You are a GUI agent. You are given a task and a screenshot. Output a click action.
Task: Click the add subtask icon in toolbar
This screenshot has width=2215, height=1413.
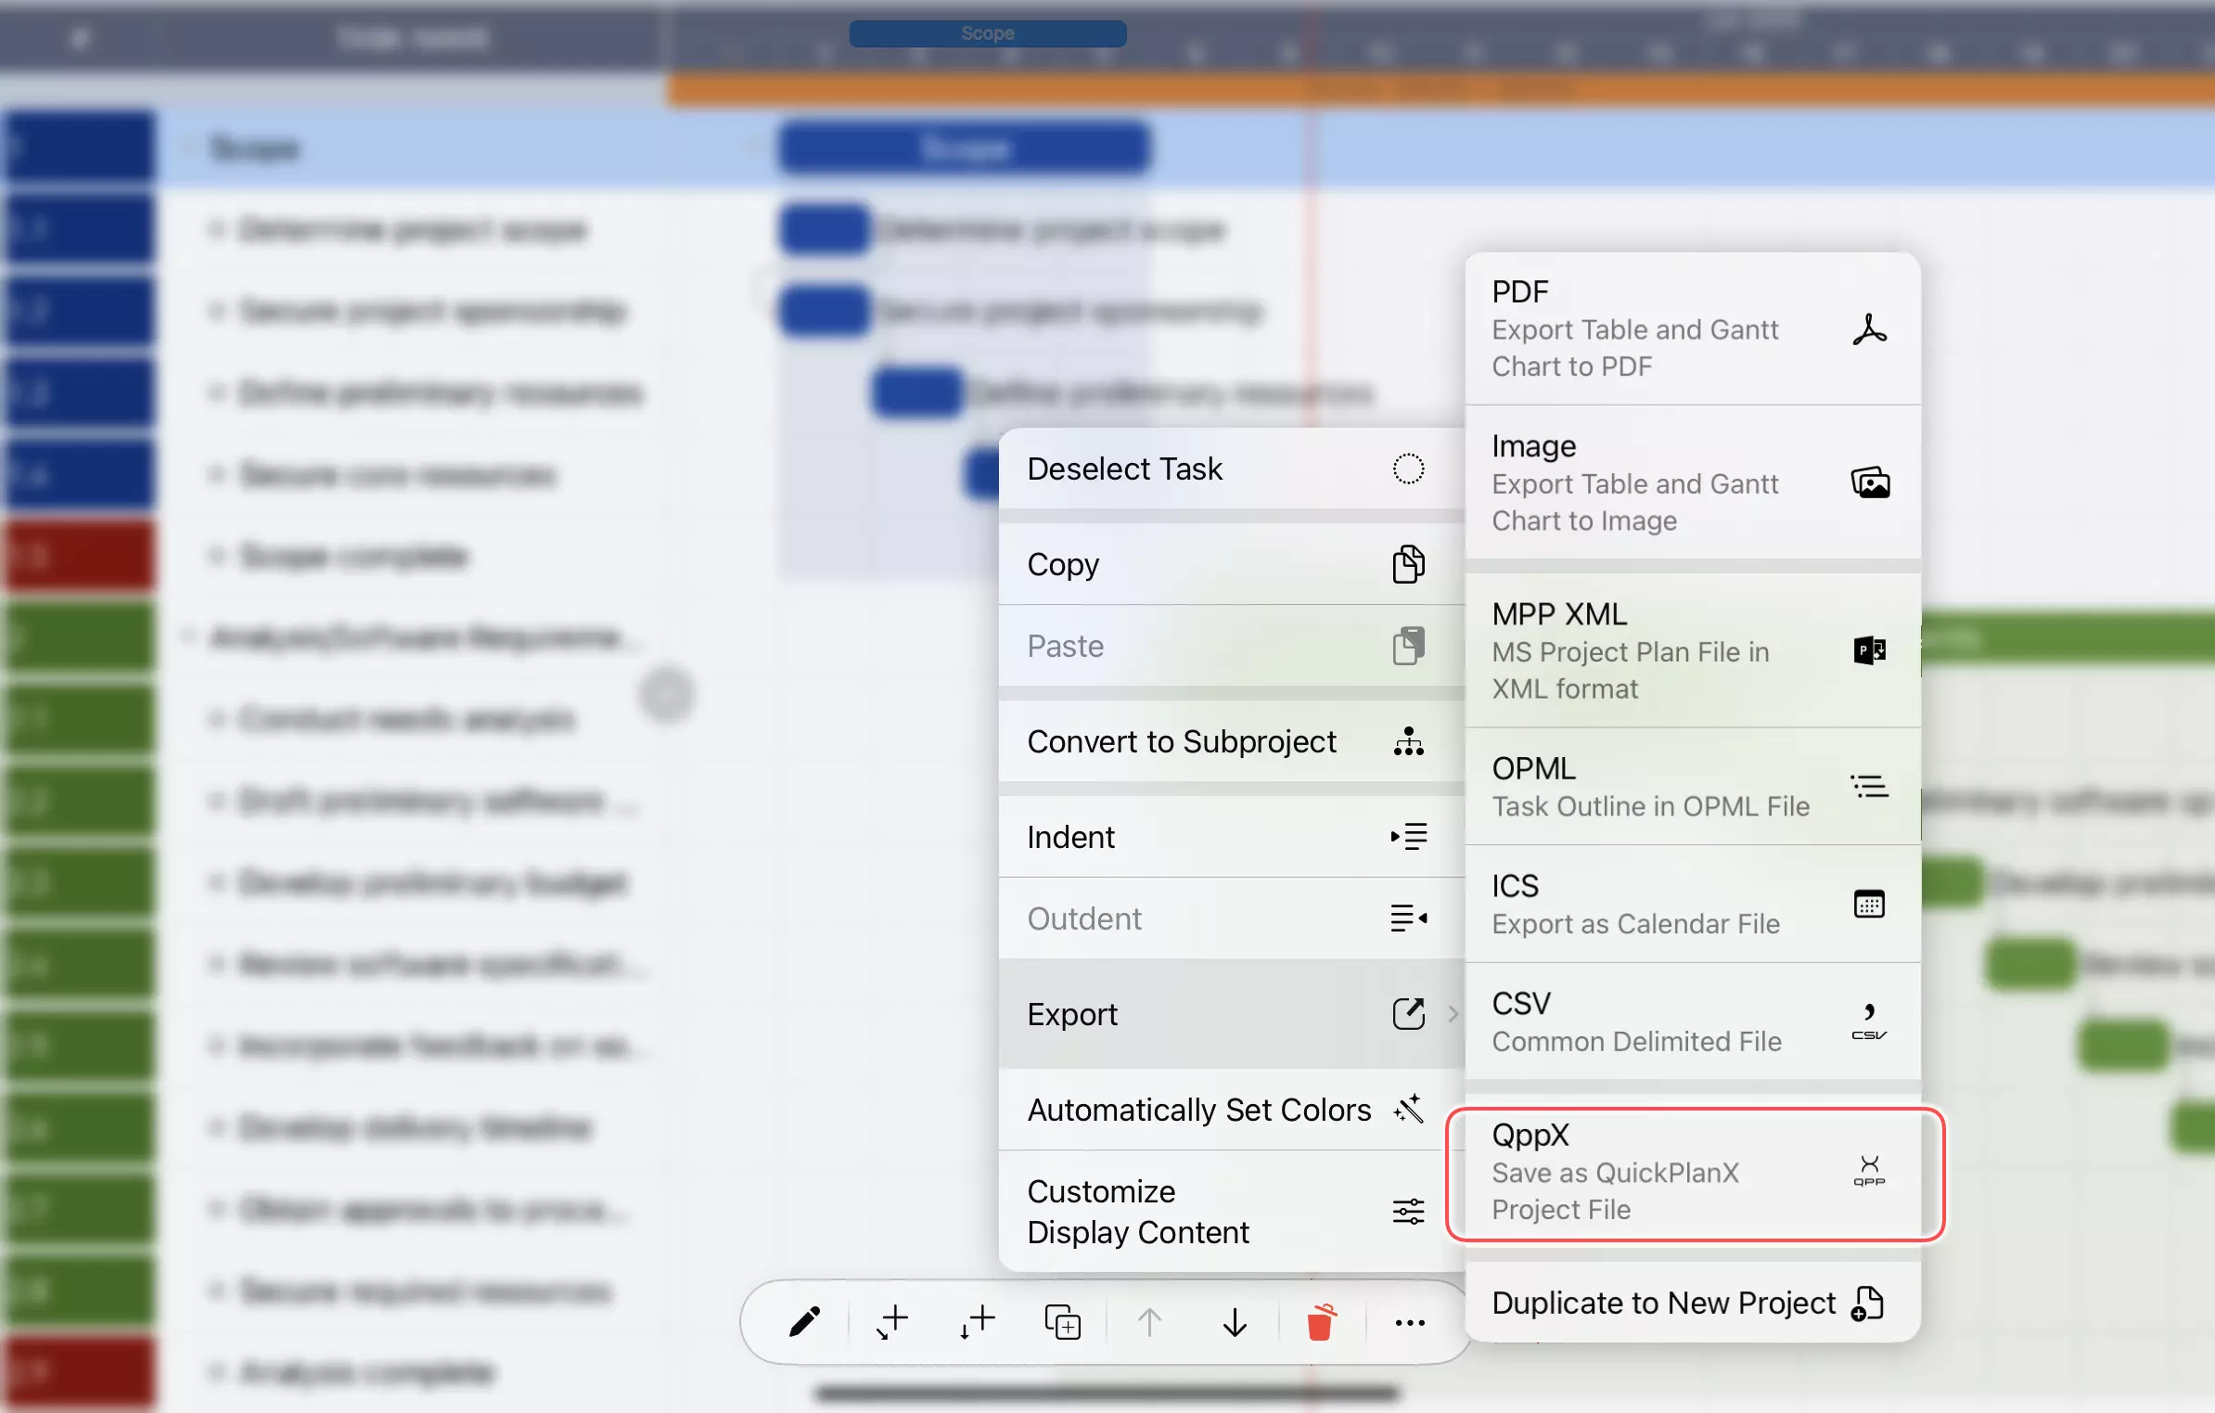(892, 1322)
